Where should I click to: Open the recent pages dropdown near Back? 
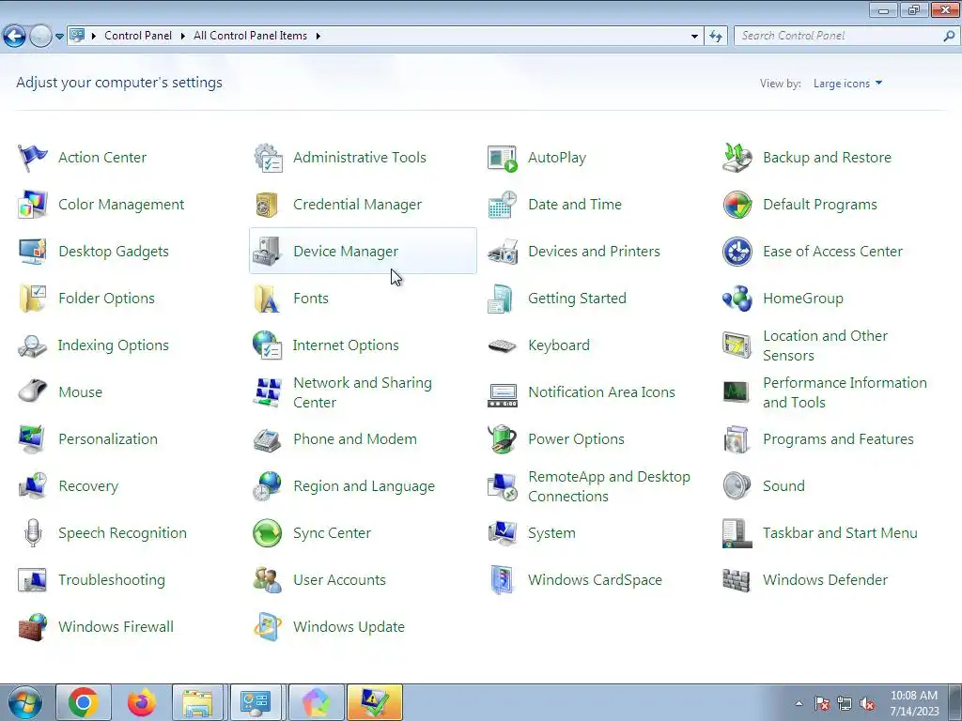(59, 37)
